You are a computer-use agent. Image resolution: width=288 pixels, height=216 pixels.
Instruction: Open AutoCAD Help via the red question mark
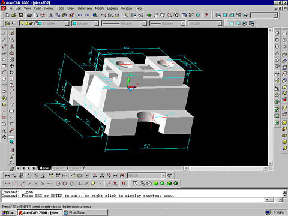pos(206,15)
